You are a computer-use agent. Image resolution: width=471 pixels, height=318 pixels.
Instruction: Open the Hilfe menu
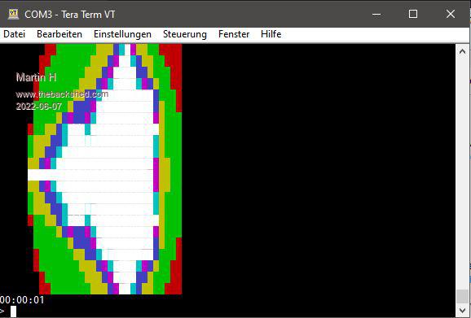coord(271,34)
